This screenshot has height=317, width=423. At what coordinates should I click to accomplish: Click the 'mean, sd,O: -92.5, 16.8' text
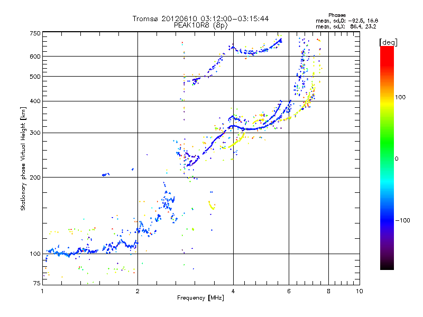click(347, 21)
